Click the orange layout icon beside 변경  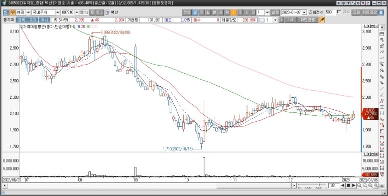[x=13, y=13]
